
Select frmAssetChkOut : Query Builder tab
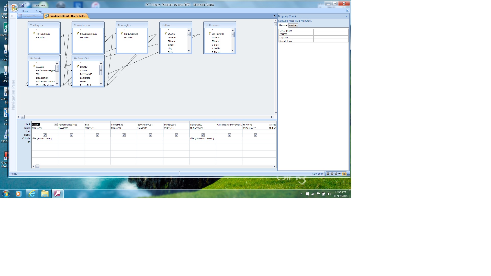click(66, 16)
